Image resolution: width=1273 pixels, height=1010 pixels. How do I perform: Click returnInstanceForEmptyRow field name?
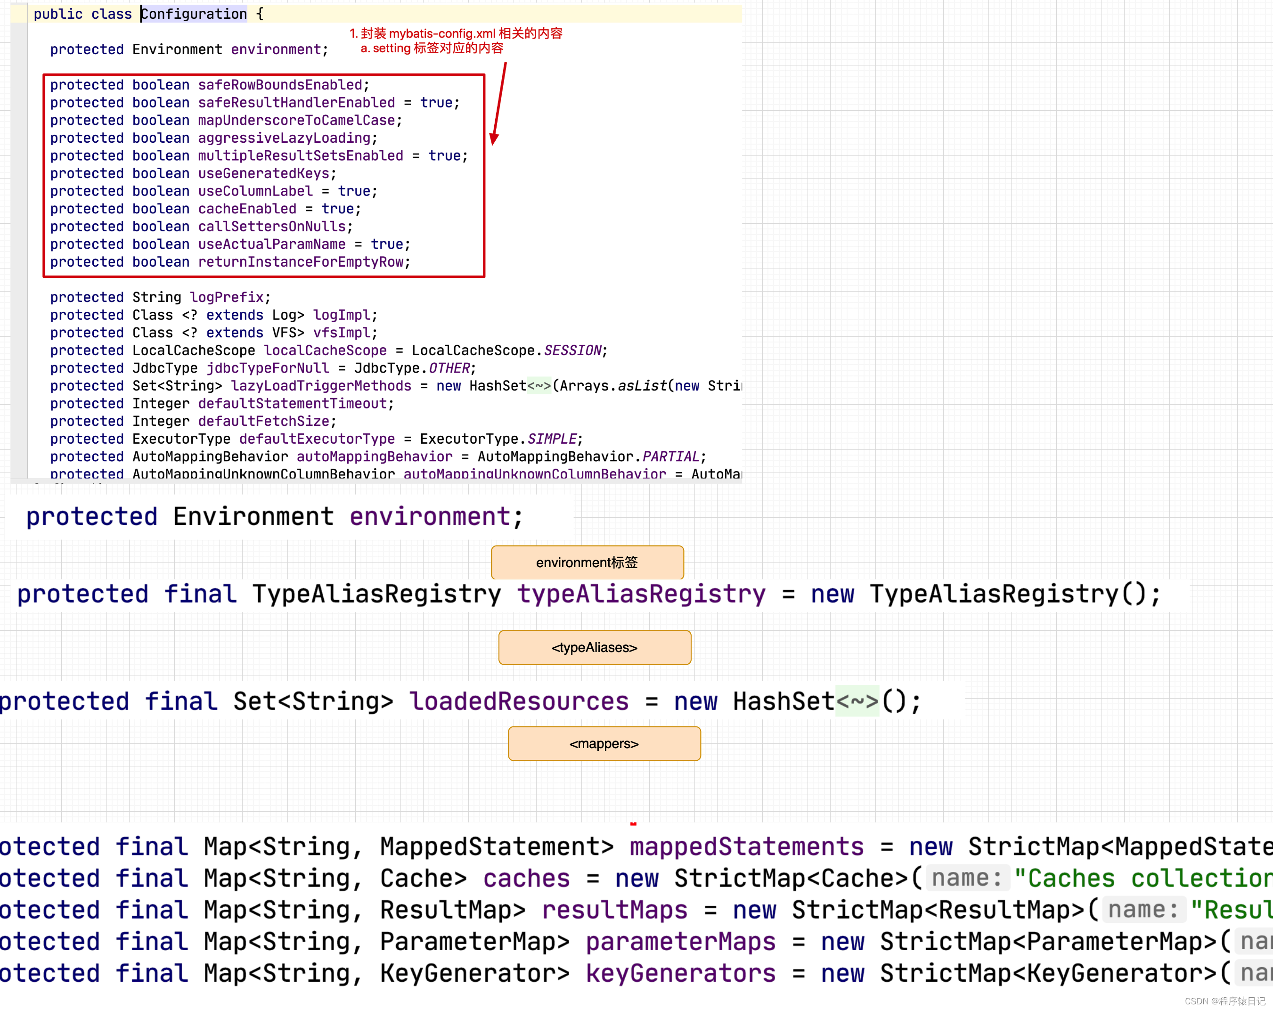tap(301, 261)
